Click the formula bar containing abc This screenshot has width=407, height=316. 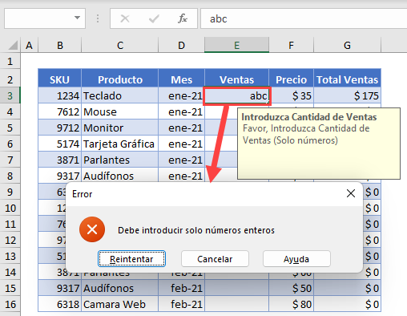tap(304, 18)
